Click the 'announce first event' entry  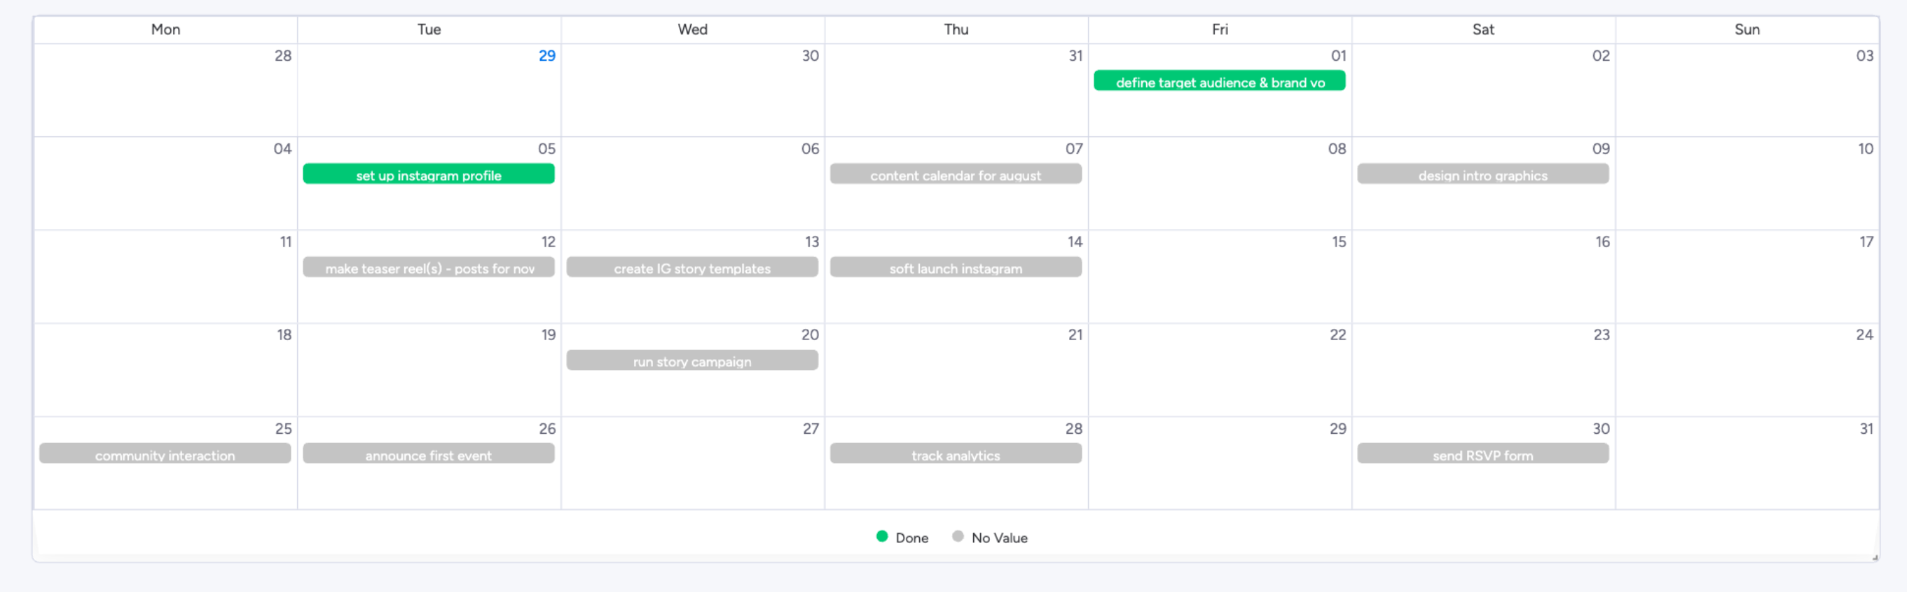[428, 455]
